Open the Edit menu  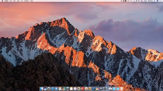click(14, 1)
